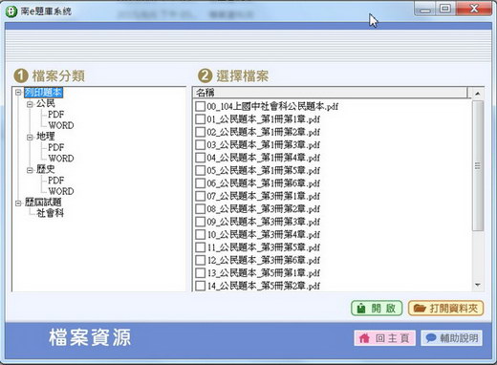Screen dimensions: 497x365
Task: Collapse the 公民 tree node
Action: [30, 104]
